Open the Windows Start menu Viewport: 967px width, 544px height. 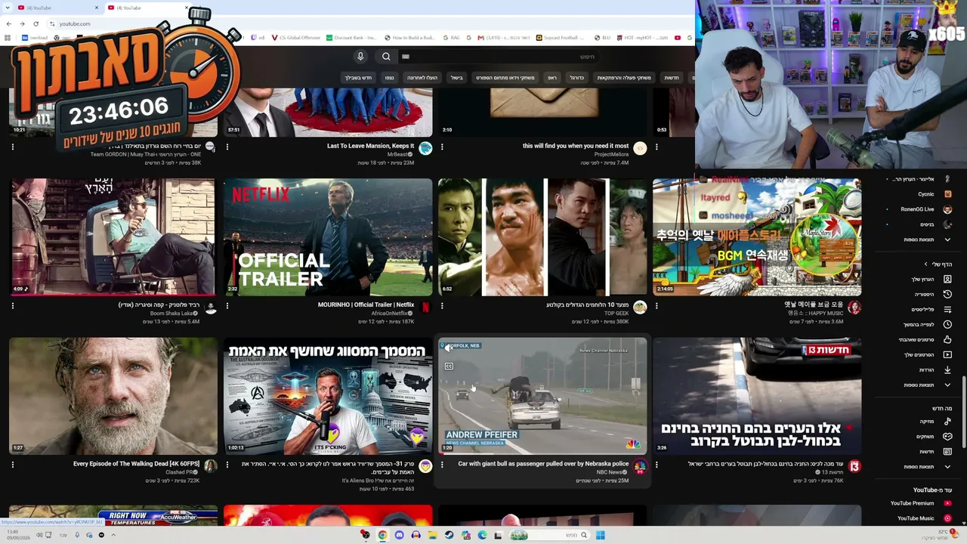tap(600, 535)
